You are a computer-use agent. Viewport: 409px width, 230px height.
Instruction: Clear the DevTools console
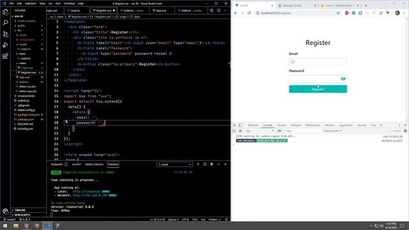tap(240, 131)
